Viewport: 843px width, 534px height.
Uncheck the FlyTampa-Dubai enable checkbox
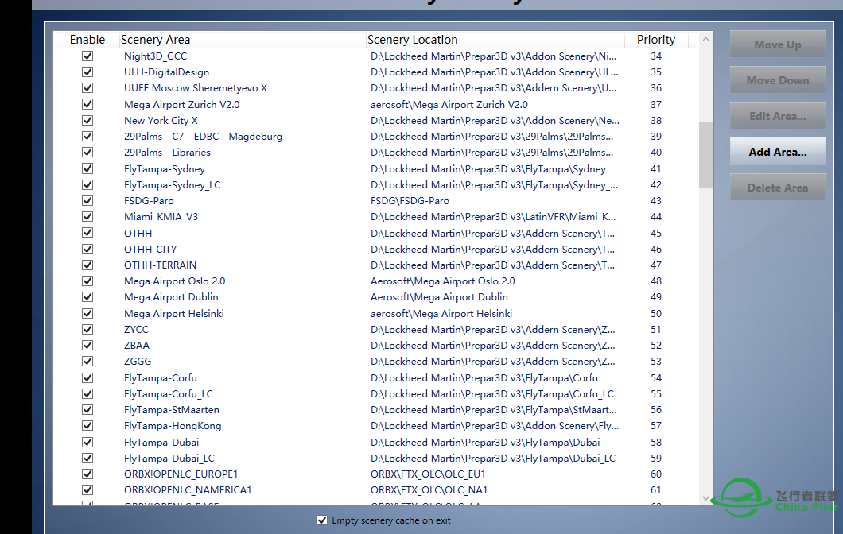[x=87, y=442]
